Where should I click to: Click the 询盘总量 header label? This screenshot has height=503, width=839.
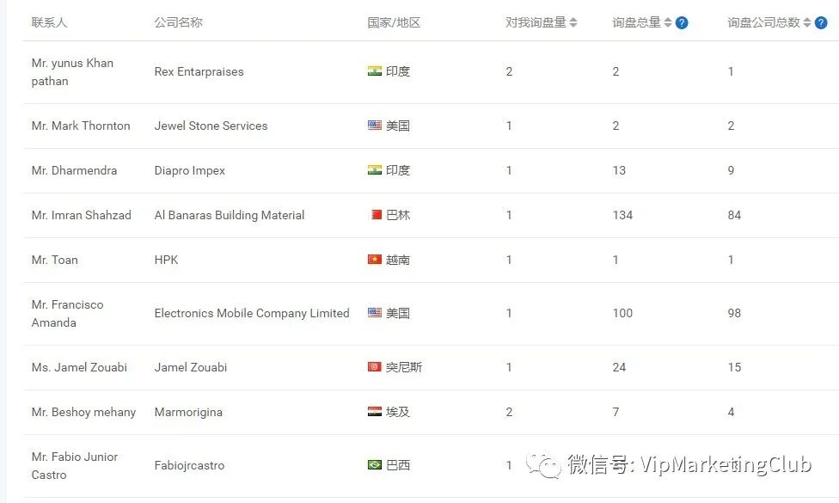(636, 22)
